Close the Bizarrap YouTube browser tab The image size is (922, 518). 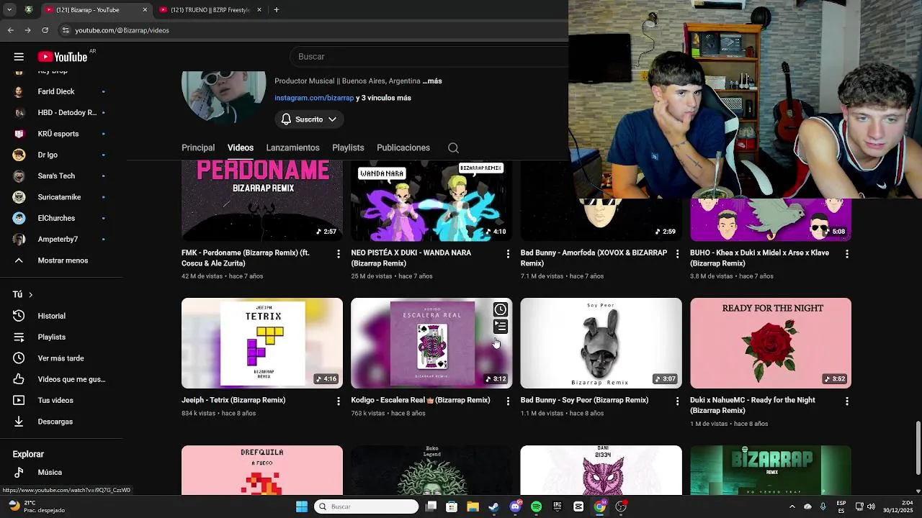145,10
